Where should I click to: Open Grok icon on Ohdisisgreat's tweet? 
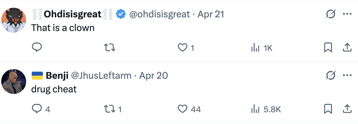pos(331,14)
